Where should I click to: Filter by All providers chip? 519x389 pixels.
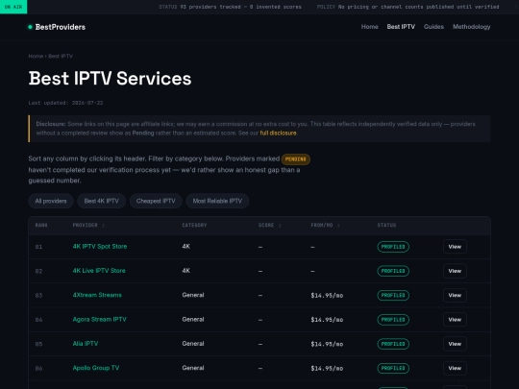click(51, 201)
